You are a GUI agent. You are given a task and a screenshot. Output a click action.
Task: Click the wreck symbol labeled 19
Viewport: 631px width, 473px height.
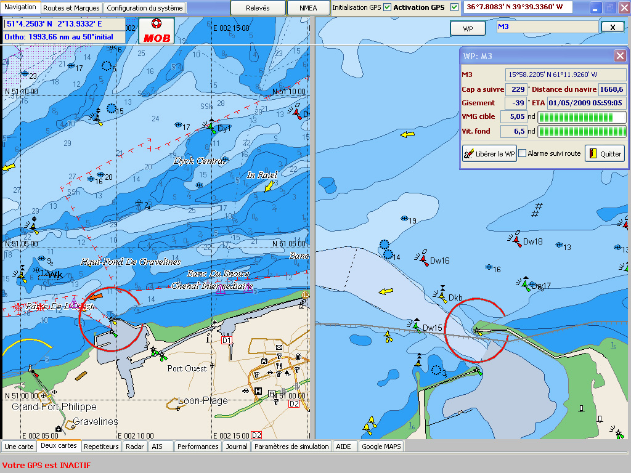[x=404, y=219]
